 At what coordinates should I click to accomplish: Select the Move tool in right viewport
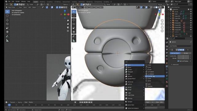tap(74, 20)
